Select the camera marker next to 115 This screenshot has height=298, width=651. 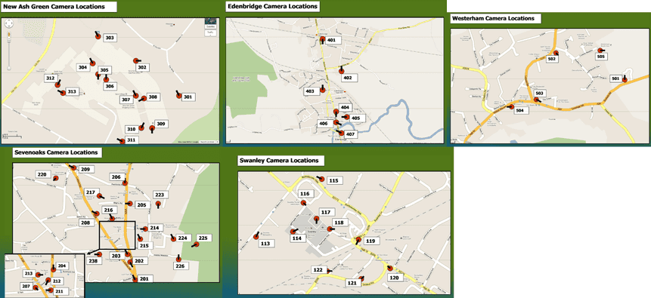point(321,179)
